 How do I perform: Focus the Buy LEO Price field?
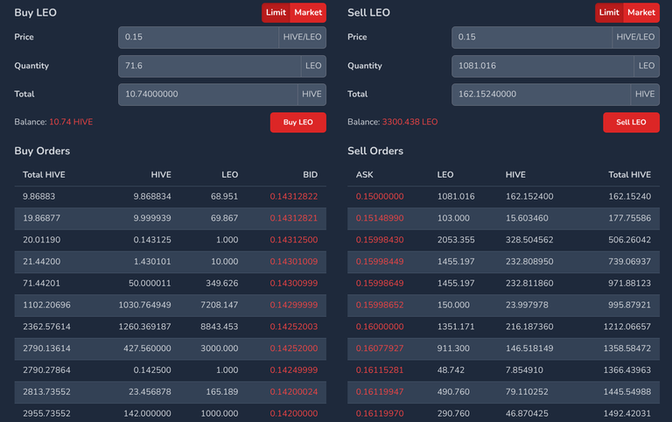[199, 38]
